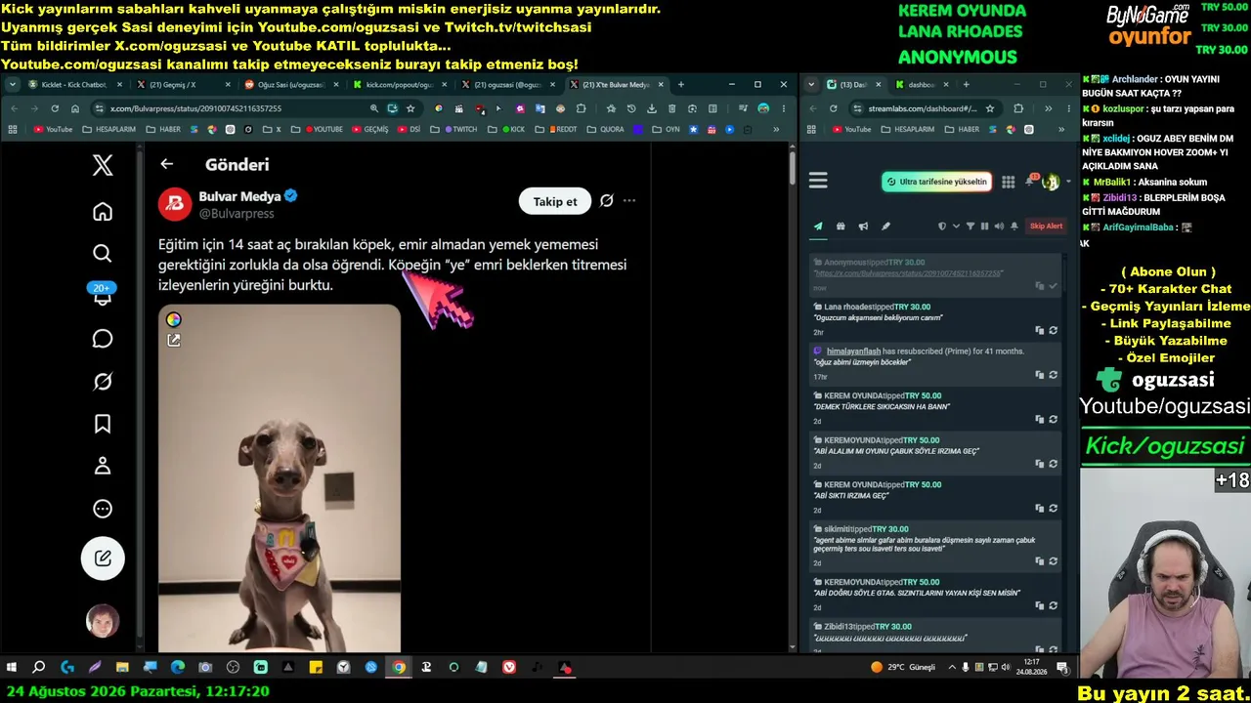Image resolution: width=1251 pixels, height=703 pixels.
Task: Click the Skip Alert button
Action: pyautogui.click(x=1046, y=227)
